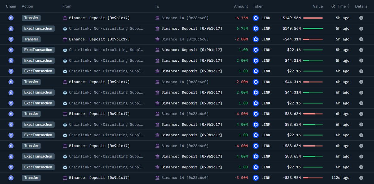Click the Action column header
Image resolution: width=374 pixels, height=184 pixels.
point(27,6)
